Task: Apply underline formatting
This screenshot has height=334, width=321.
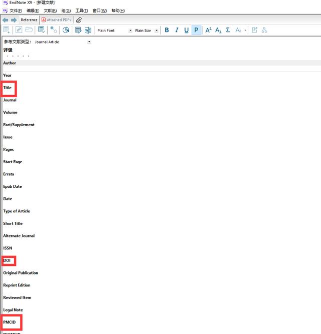Action: coord(187,30)
